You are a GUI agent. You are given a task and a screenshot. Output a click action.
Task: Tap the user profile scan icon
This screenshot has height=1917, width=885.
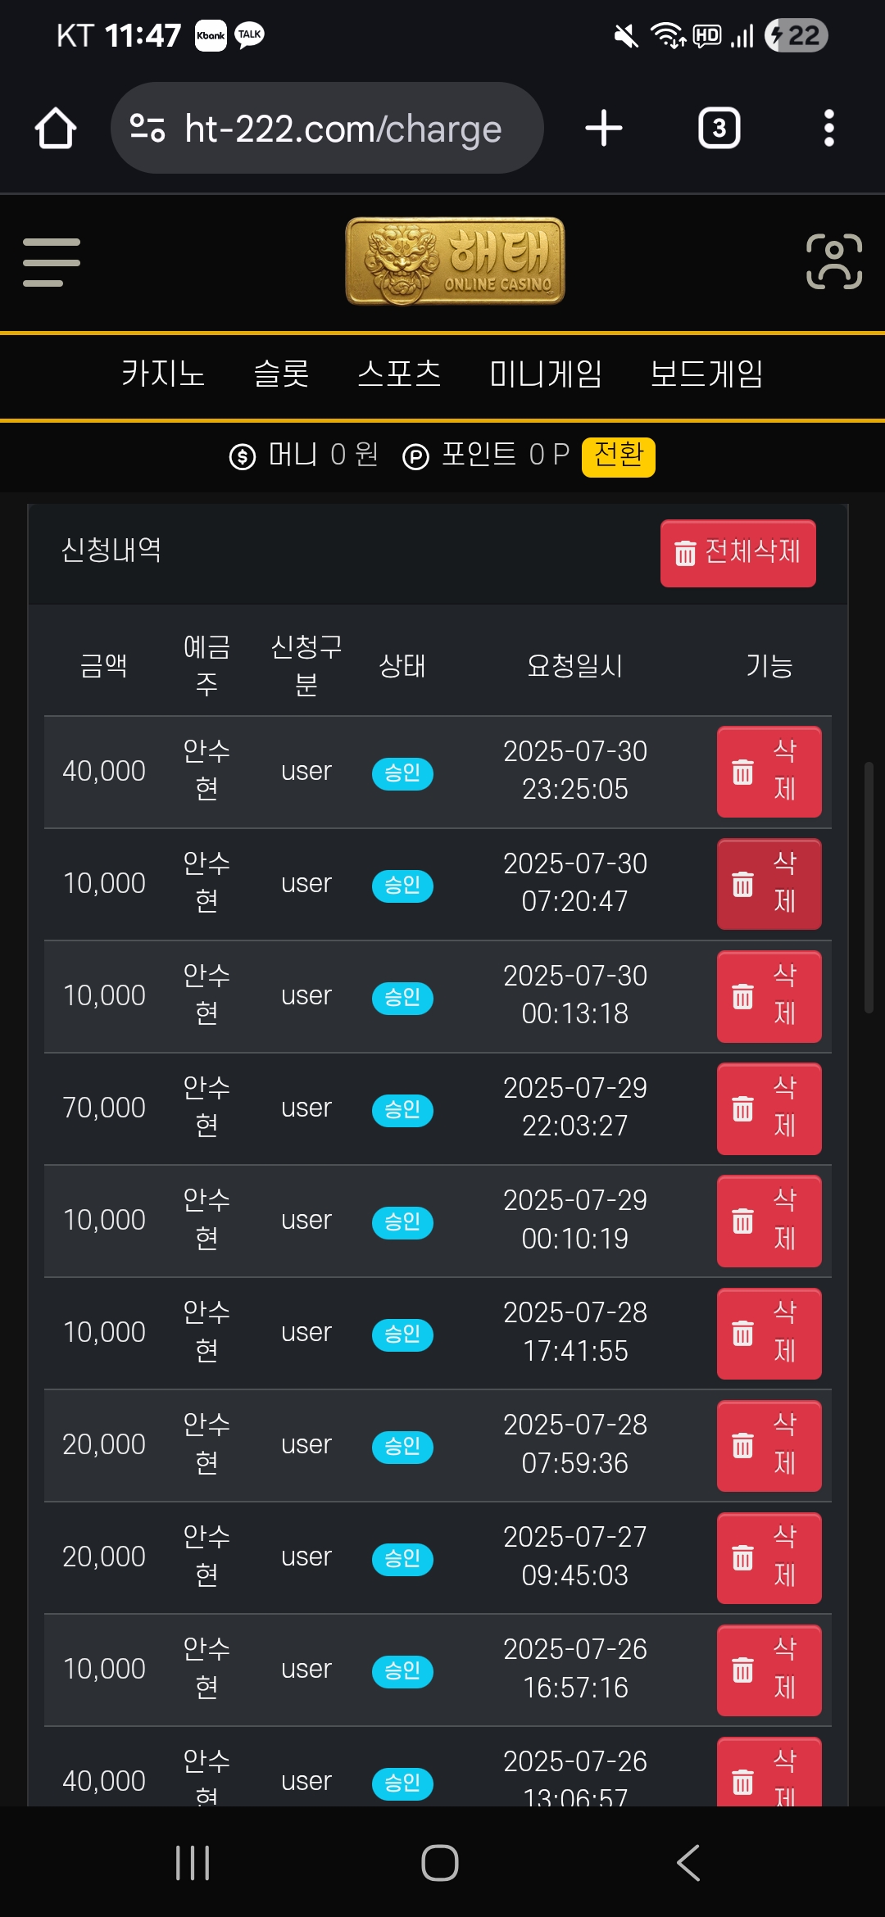(834, 261)
